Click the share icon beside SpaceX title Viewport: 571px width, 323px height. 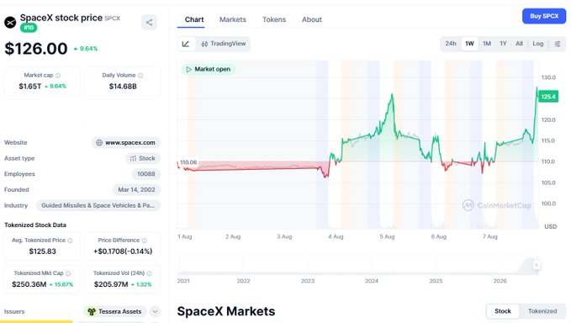[x=150, y=23]
